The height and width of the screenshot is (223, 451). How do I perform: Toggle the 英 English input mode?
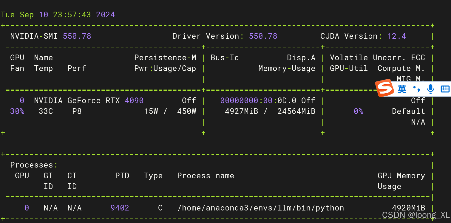coord(402,89)
